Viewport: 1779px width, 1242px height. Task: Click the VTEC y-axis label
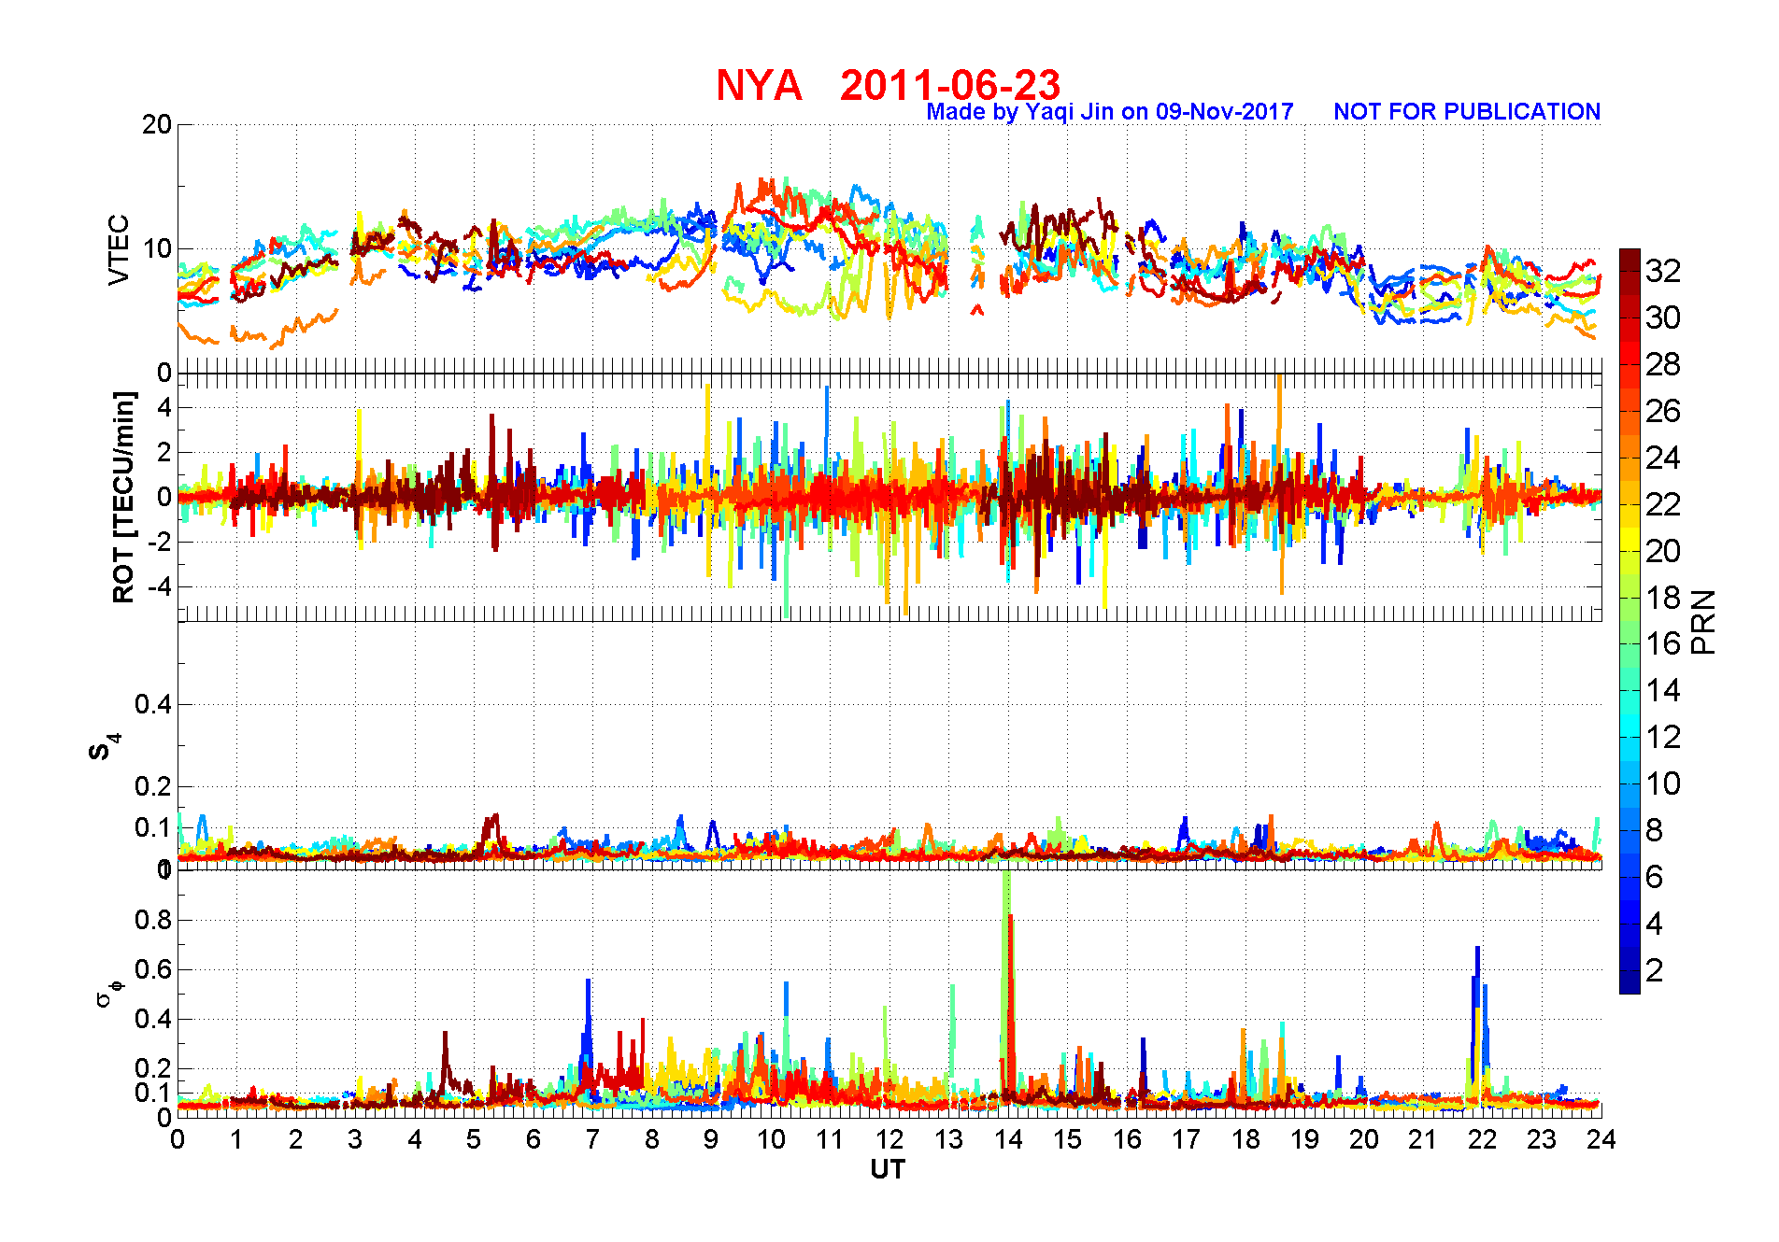pyautogui.click(x=119, y=249)
